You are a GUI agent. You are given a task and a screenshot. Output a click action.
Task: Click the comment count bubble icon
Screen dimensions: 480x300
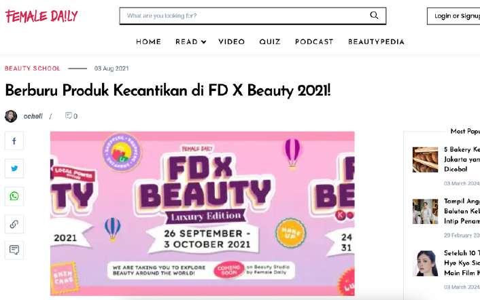(x=69, y=116)
